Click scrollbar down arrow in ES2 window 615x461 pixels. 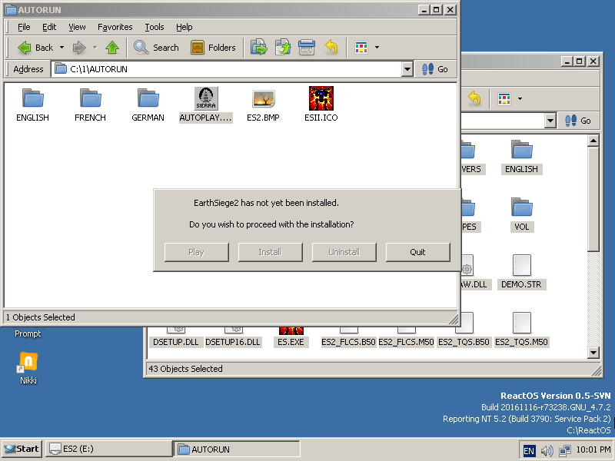(x=593, y=353)
